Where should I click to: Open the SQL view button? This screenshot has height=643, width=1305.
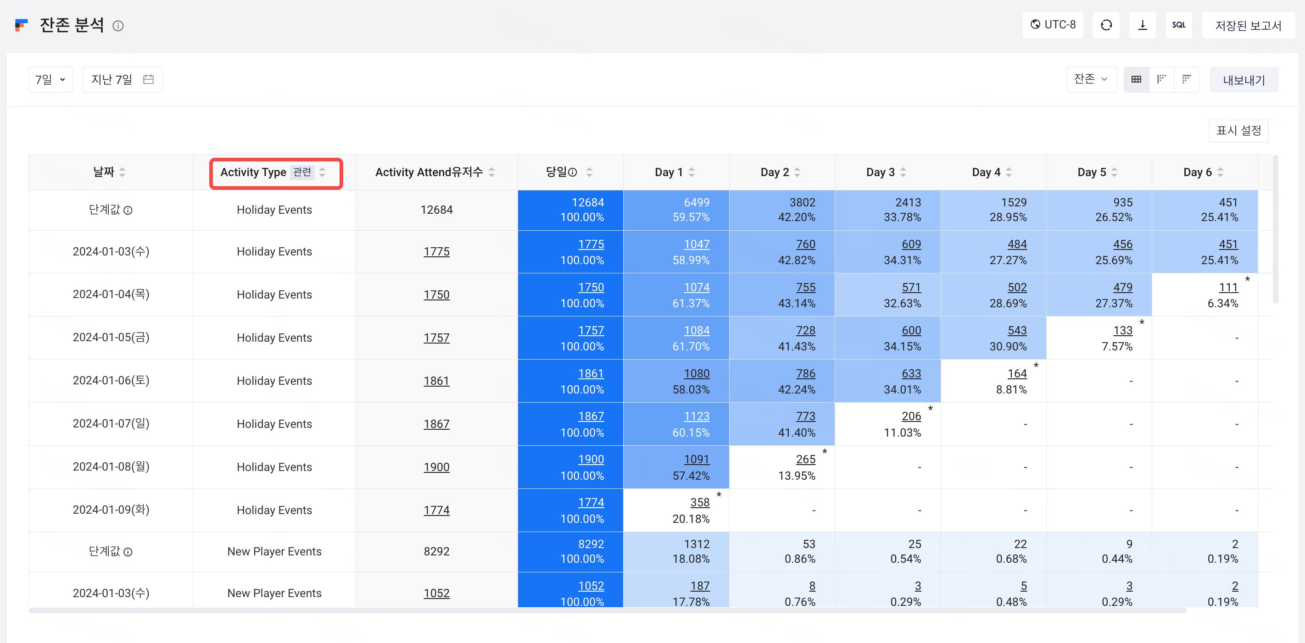pos(1178,25)
